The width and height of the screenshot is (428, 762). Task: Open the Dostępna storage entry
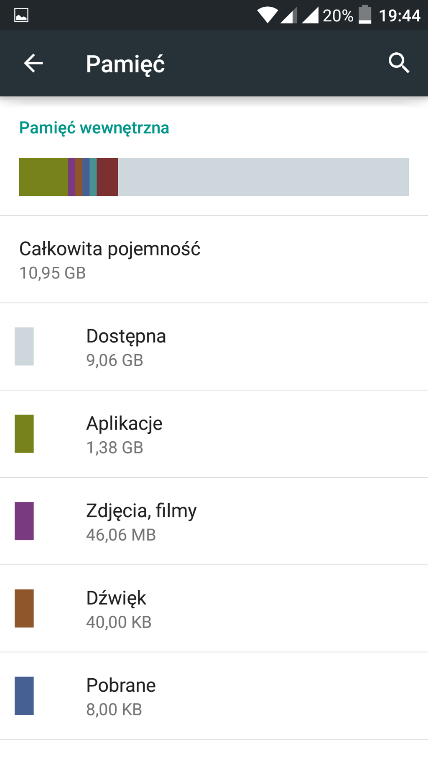(x=214, y=347)
